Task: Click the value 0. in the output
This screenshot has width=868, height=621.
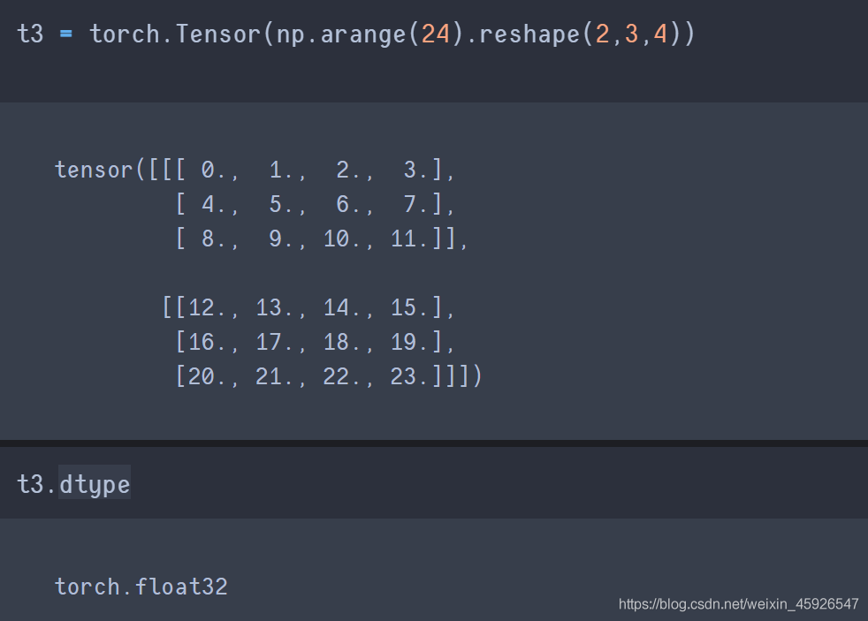Action: [212, 170]
